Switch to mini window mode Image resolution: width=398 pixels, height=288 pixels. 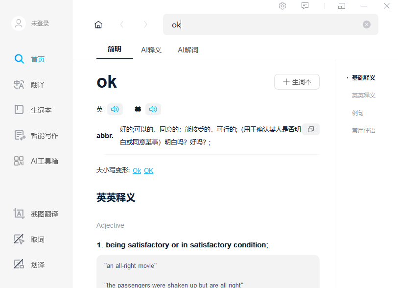[x=342, y=6]
